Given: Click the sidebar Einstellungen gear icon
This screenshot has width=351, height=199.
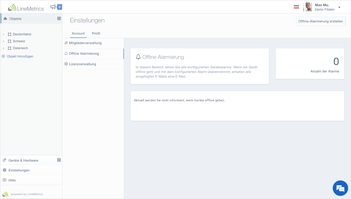Looking at the screenshot, I should click(x=4, y=170).
